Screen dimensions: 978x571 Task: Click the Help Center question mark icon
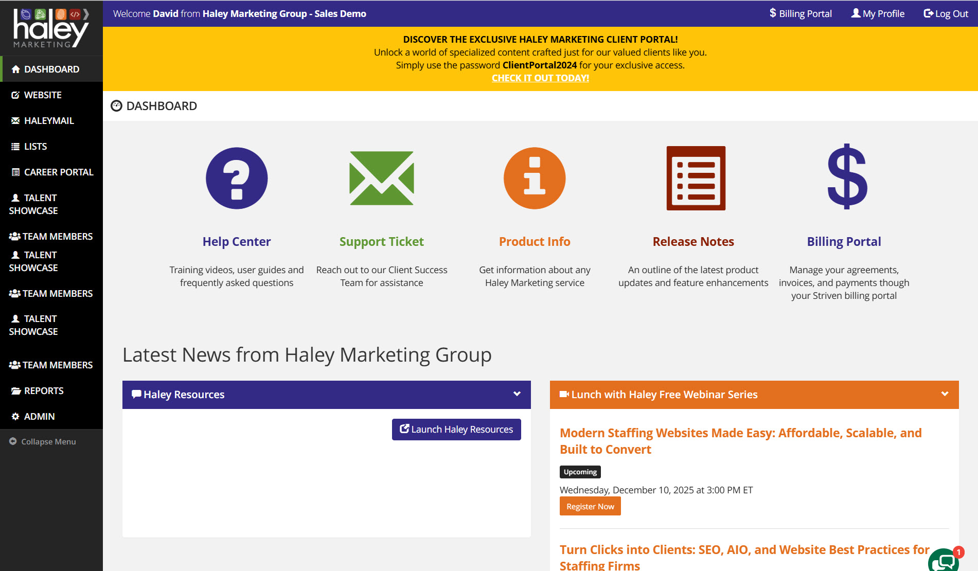pos(237,179)
